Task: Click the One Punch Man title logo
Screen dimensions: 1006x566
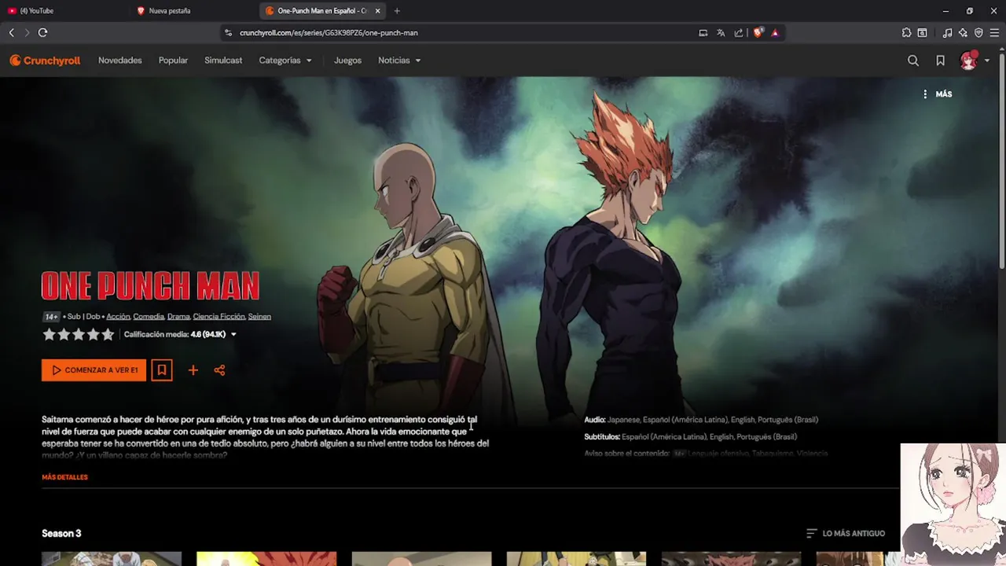Action: click(x=150, y=286)
